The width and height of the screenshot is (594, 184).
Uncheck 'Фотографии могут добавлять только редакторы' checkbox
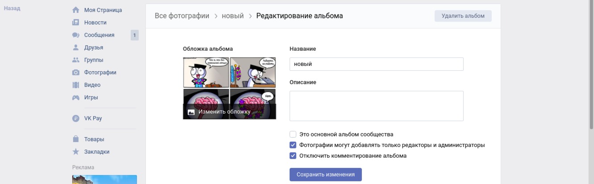[293, 145]
